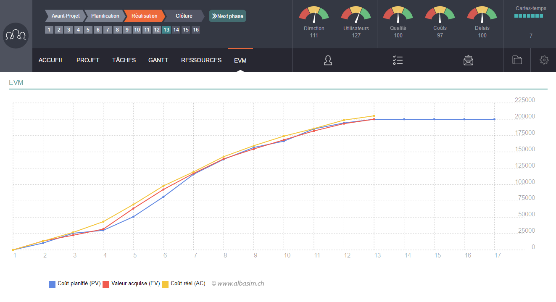Click Direction score value 111
Viewport: 556px width, 302px height.
pos(314,35)
